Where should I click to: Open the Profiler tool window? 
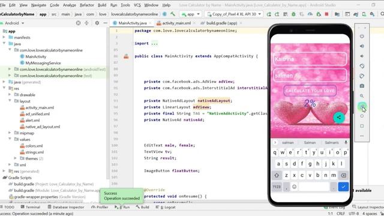point(100,207)
